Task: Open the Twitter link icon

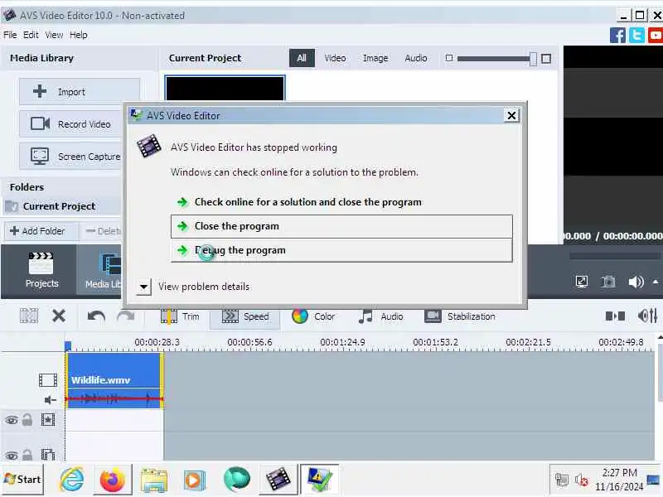Action: coord(636,36)
